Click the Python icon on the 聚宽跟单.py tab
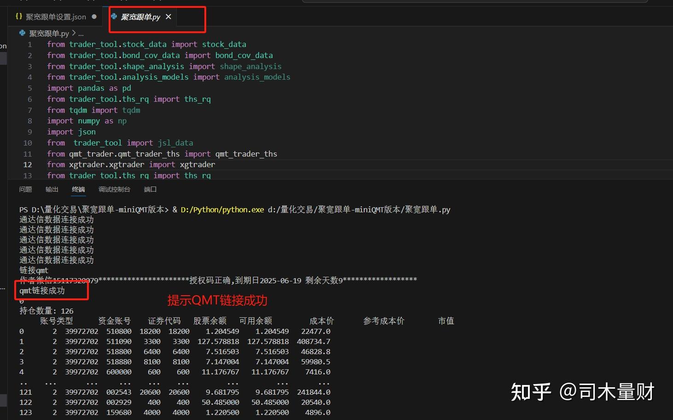The height and width of the screenshot is (420, 673). [115, 16]
